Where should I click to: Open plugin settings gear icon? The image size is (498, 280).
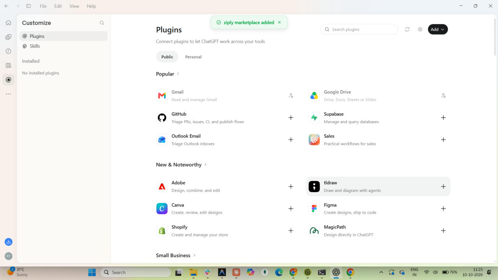click(x=420, y=29)
